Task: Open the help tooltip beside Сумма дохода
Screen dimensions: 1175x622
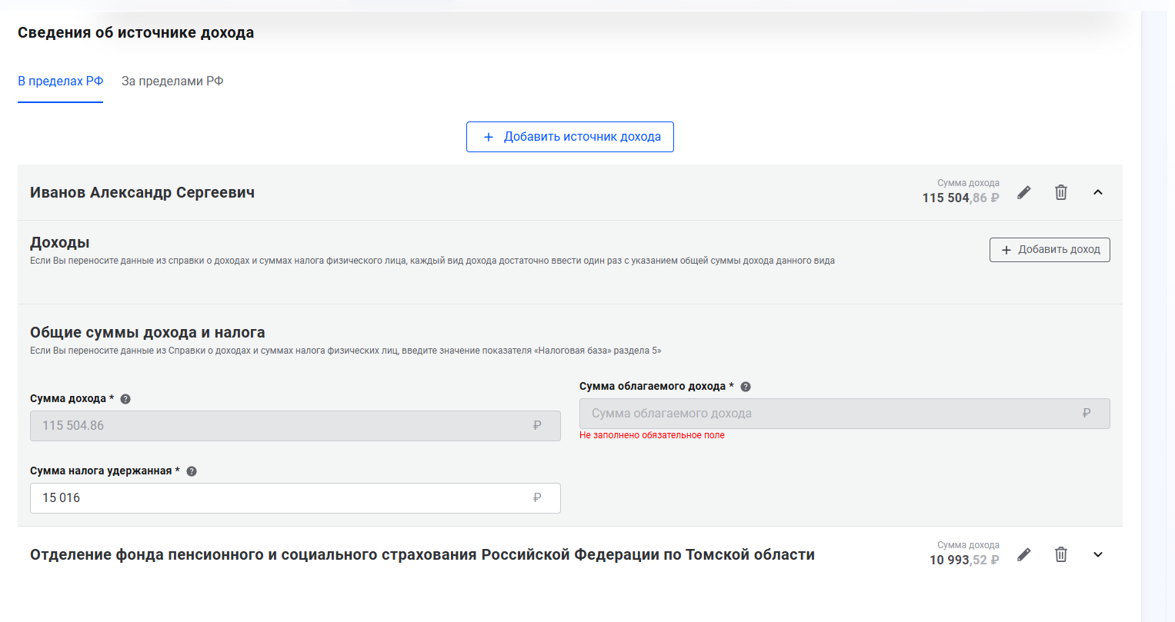Action: coord(125,399)
